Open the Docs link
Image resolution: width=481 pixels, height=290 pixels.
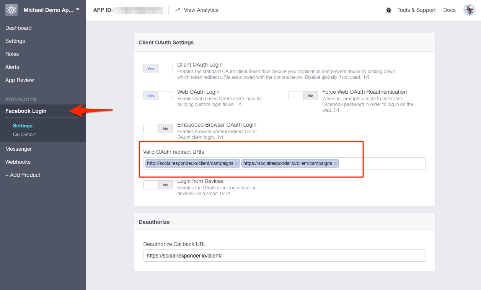[x=449, y=10]
